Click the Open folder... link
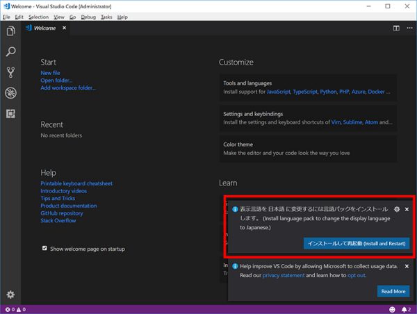Screen dimensions: 417x314 point(56,81)
